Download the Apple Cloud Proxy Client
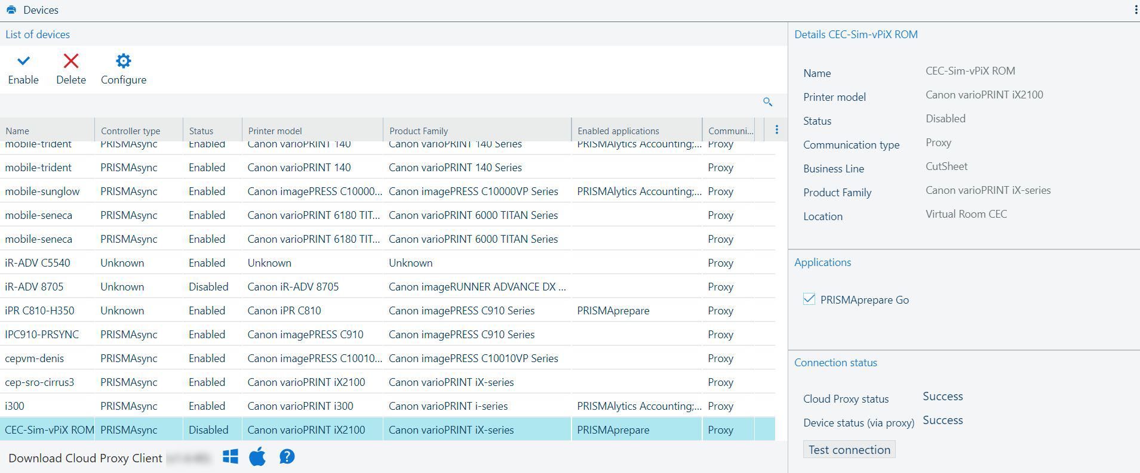The height and width of the screenshot is (473, 1140). tap(257, 457)
